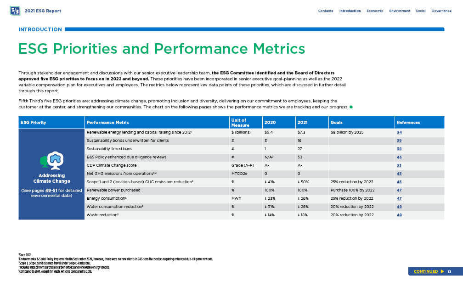Follow reference 33 for CDP Climate score
This screenshot has height=281, width=463.
(x=399, y=165)
